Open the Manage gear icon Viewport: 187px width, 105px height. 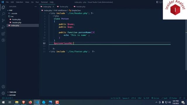[x=3, y=93]
